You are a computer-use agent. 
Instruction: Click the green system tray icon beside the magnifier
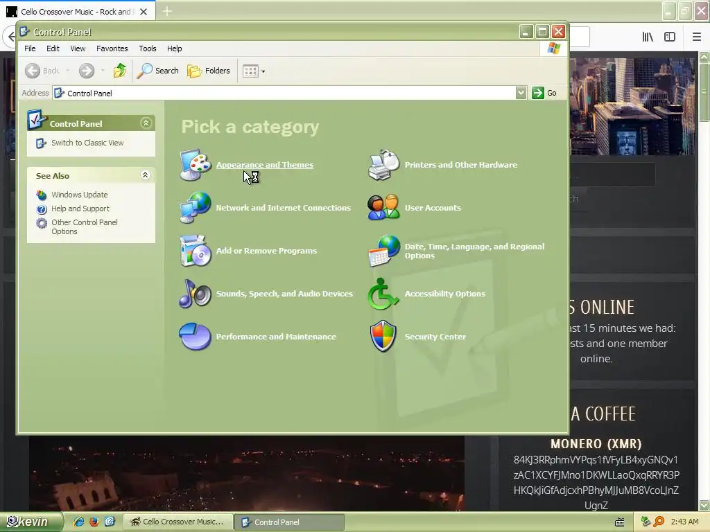click(646, 522)
